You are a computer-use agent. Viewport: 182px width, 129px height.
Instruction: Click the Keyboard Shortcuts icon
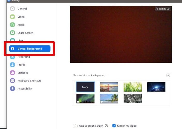(12, 81)
